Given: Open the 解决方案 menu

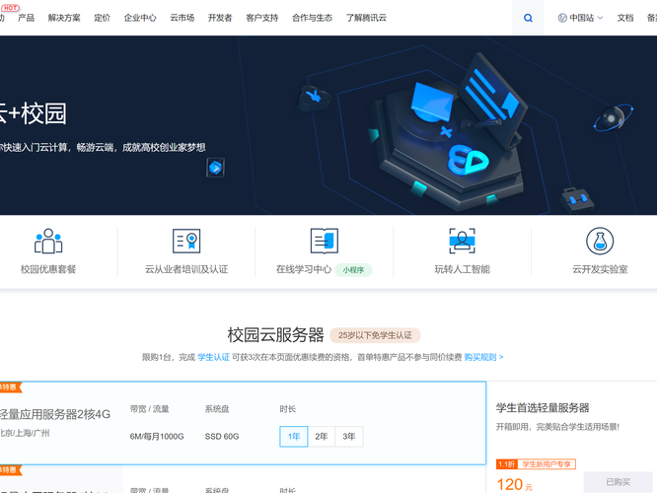Looking at the screenshot, I should 64,18.
